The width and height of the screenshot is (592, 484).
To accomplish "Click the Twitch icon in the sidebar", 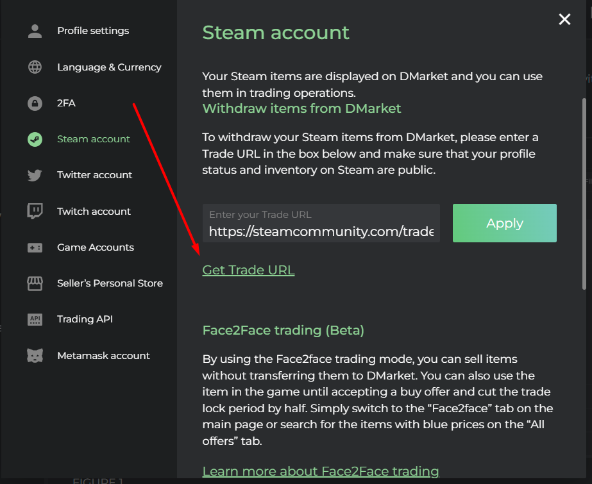I will [35, 211].
